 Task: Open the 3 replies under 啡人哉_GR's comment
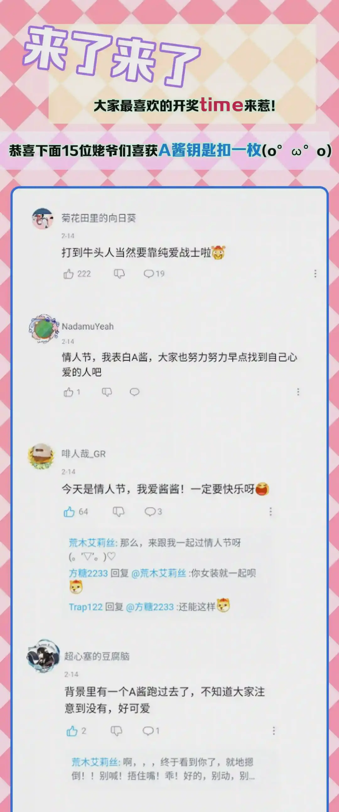[153, 512]
